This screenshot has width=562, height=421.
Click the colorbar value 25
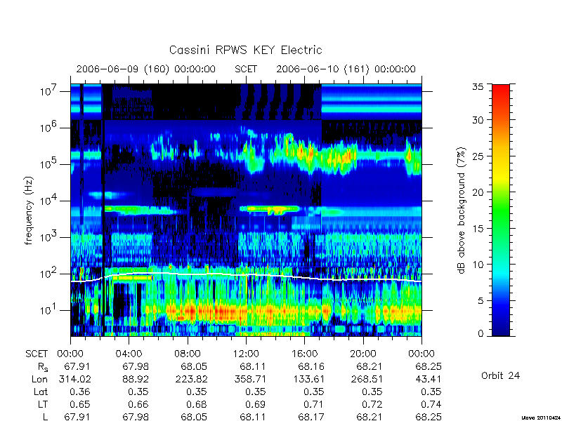478,156
